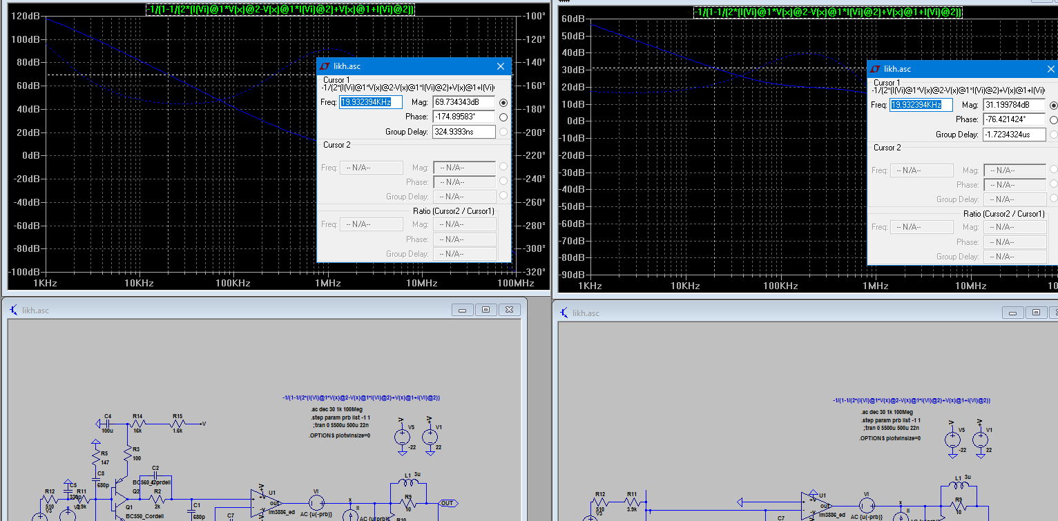The image size is (1058, 521).
Task: Select the C4 100u capacitor symbol
Action: (x=108, y=423)
